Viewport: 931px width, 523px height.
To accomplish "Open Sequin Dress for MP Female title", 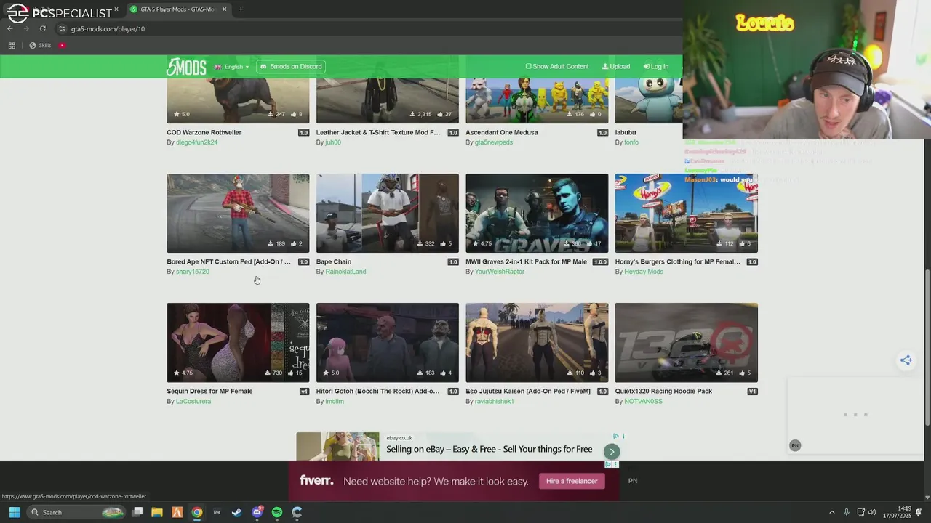I will (209, 392).
